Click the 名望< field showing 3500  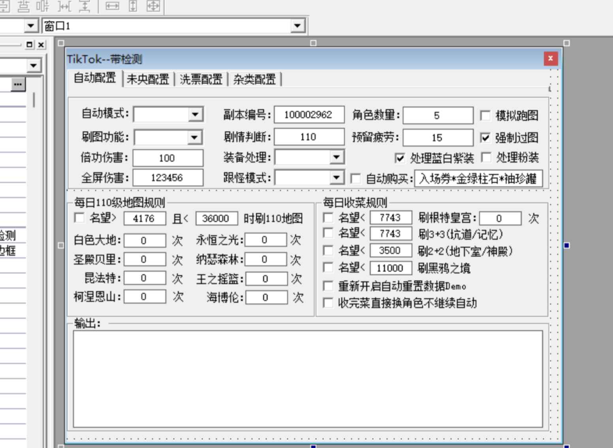[x=391, y=251]
